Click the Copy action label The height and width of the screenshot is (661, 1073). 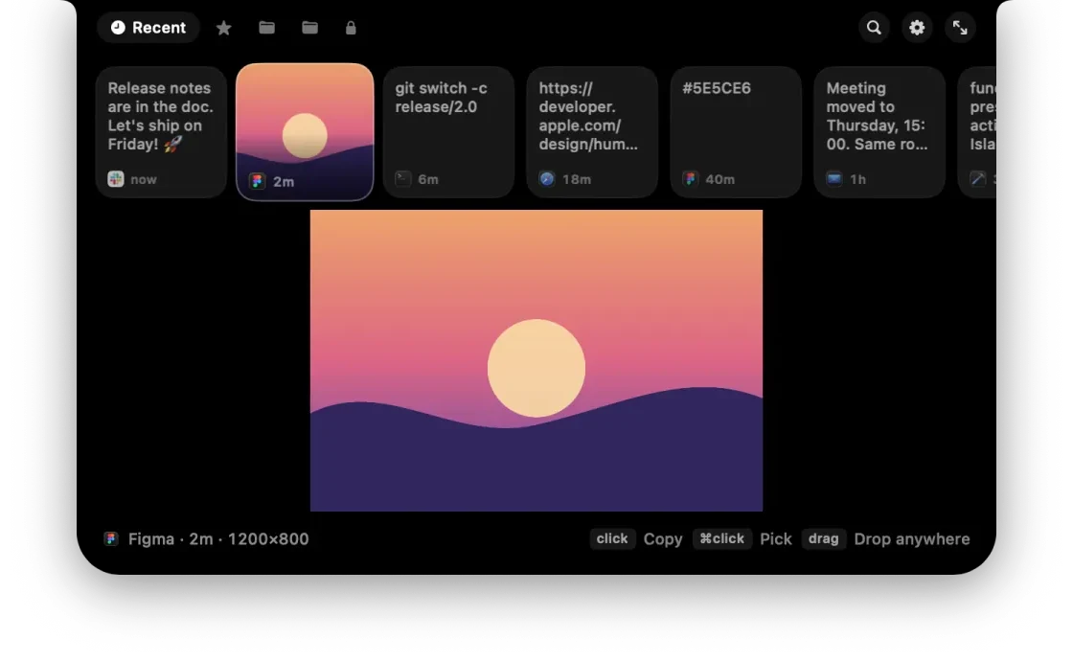click(x=663, y=539)
